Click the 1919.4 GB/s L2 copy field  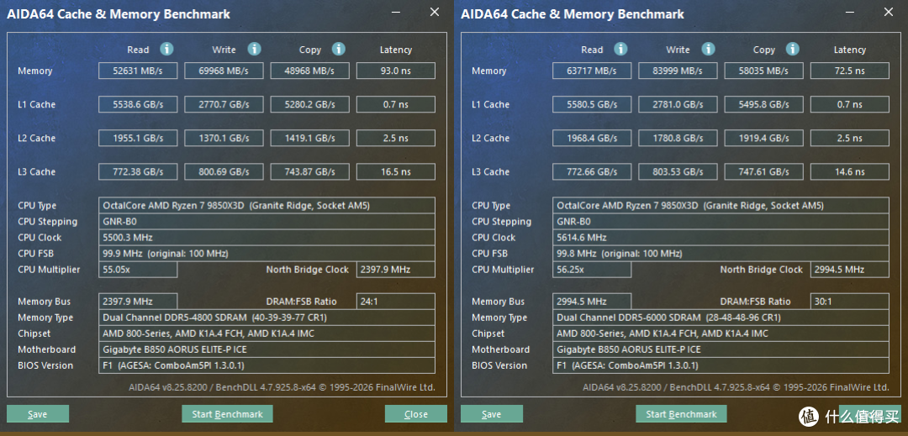click(x=763, y=139)
